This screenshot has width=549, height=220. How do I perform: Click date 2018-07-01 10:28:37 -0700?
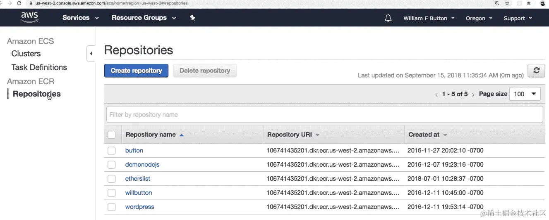pos(446,179)
